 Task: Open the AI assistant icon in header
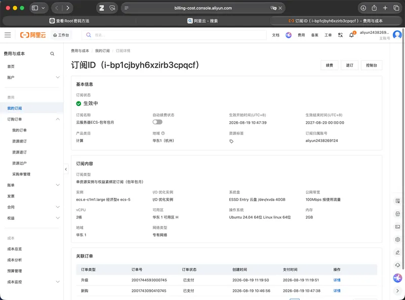pos(289,35)
